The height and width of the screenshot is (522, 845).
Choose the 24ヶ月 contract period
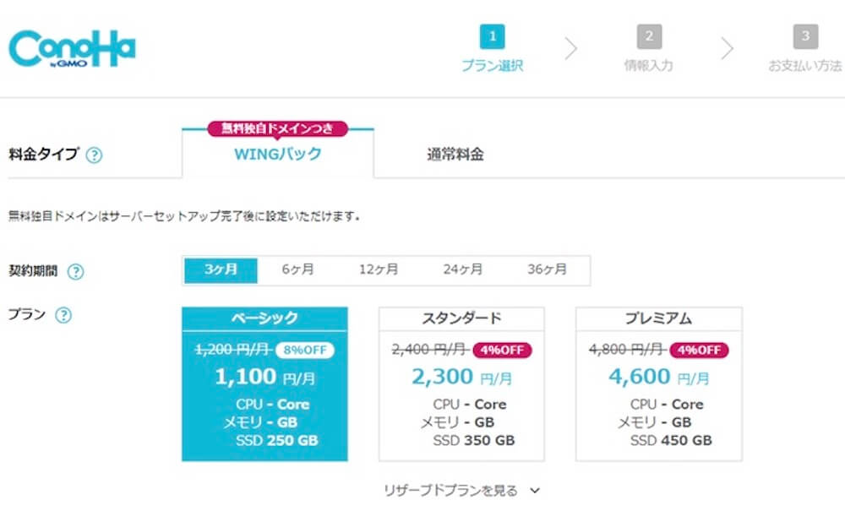click(462, 270)
